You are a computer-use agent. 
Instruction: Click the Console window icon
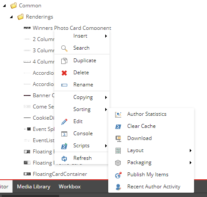pyautogui.click(x=64, y=134)
